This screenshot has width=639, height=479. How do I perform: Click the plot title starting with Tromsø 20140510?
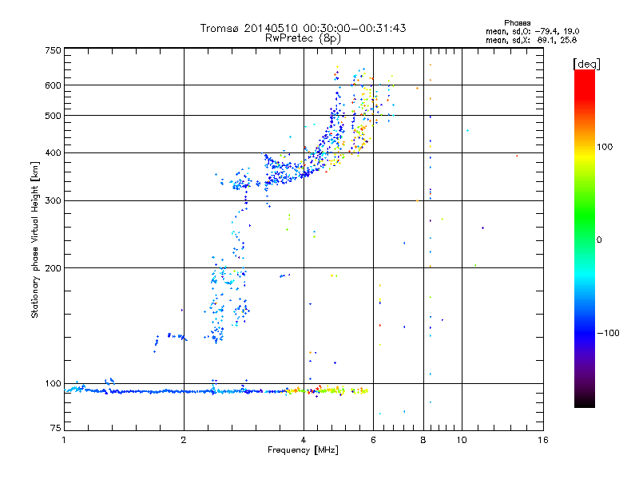coord(303,28)
